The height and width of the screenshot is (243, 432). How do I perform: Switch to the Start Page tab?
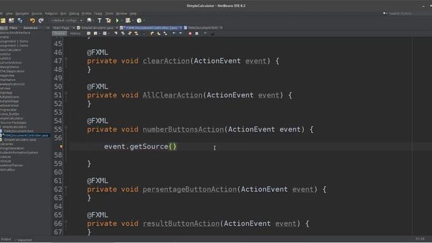click(61, 28)
